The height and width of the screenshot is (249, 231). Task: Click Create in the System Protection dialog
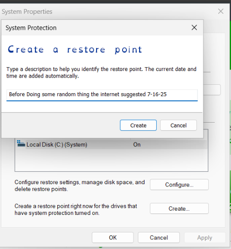pyautogui.click(x=138, y=125)
